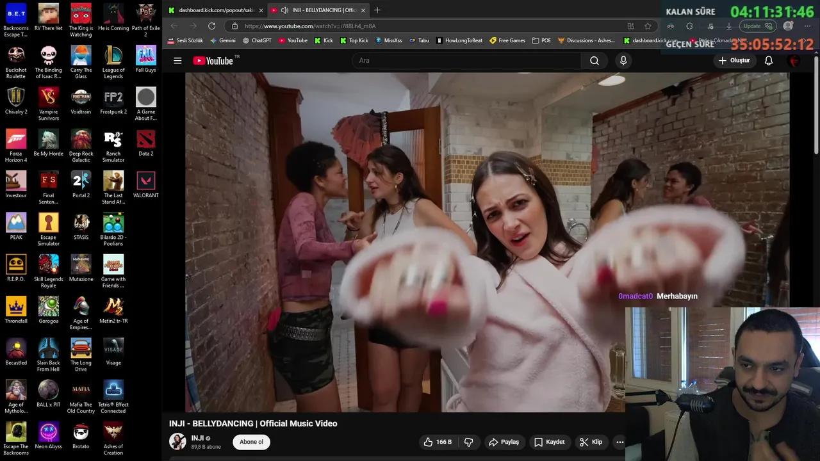This screenshot has height=461, width=820.
Task: Open the POE bookmarks folder
Action: tap(541, 40)
